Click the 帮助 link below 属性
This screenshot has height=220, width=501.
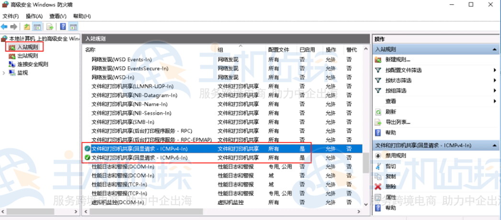point(391,208)
